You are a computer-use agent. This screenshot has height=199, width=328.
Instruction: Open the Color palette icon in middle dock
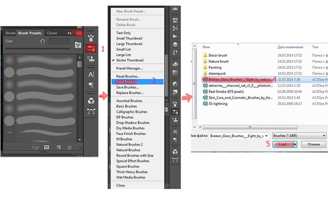[175, 64]
